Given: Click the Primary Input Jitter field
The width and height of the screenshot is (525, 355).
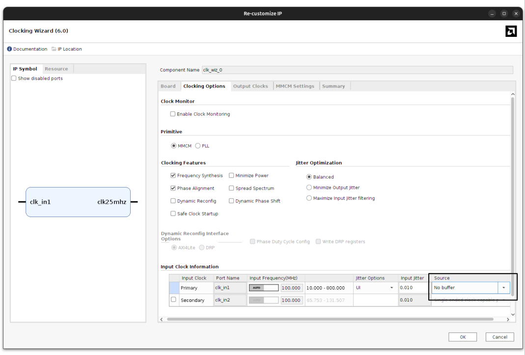Looking at the screenshot, I should [x=413, y=288].
